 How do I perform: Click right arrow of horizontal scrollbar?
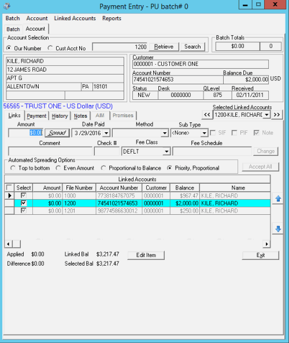(x=266, y=244)
